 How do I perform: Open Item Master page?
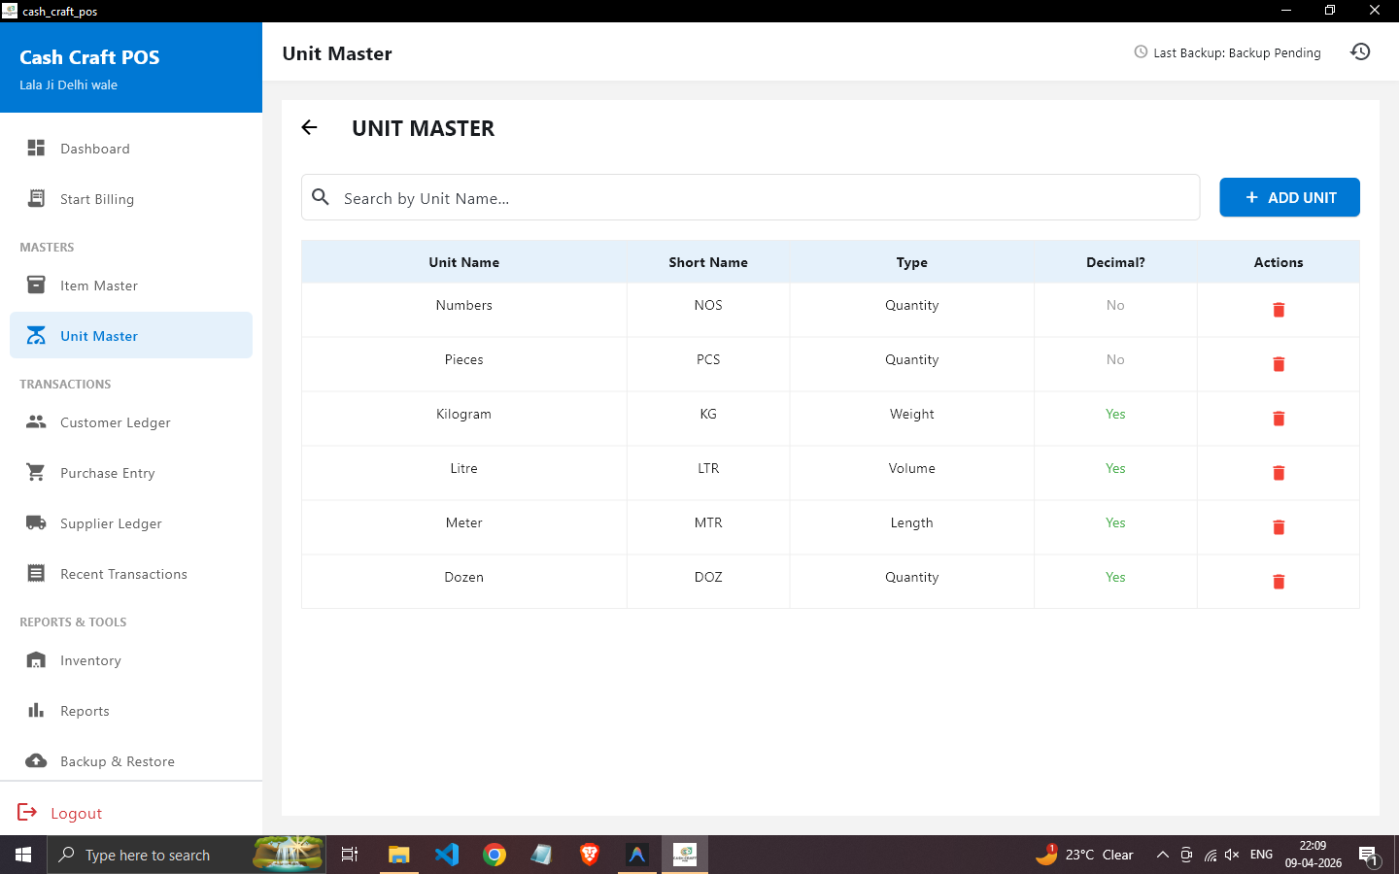click(x=131, y=286)
